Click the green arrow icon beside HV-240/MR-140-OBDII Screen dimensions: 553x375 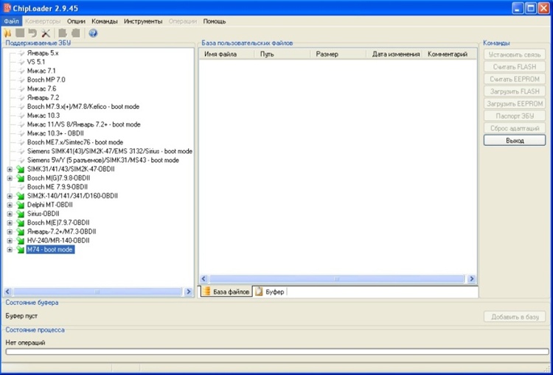pyautogui.click(x=20, y=241)
